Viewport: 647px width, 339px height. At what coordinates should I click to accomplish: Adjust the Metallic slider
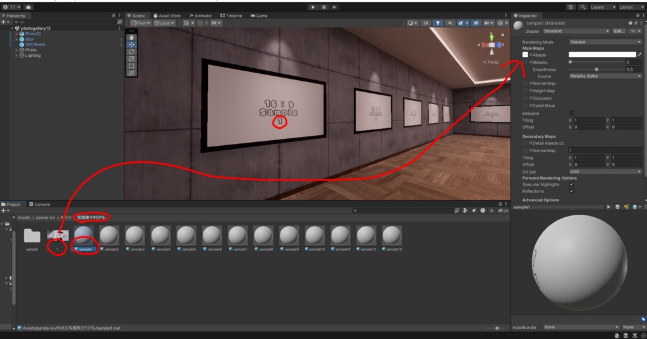596,62
